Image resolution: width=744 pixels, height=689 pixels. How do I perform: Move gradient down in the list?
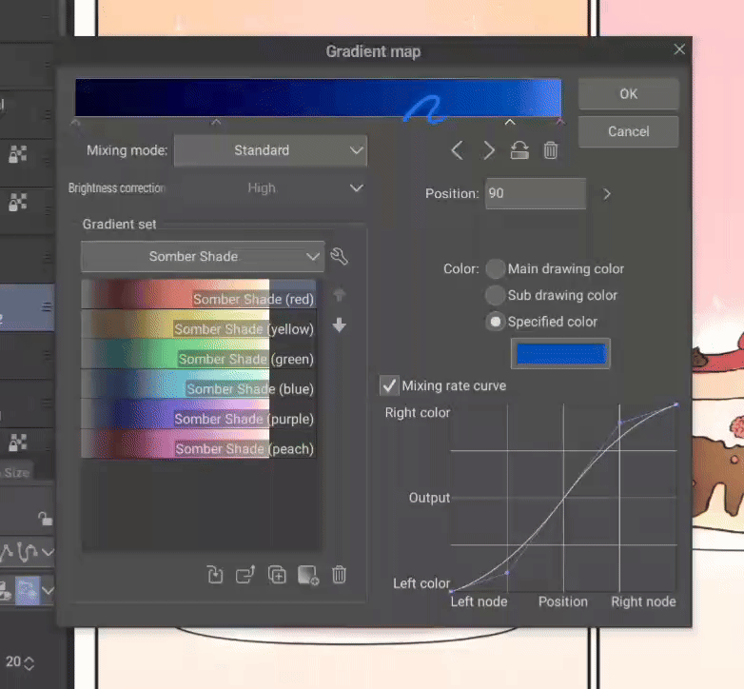340,325
